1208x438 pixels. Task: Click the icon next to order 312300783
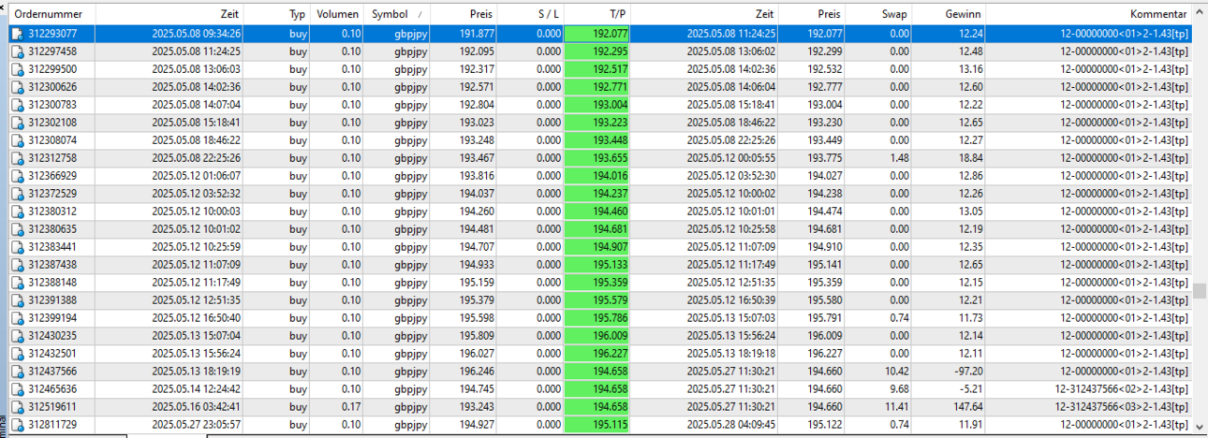pos(17,104)
